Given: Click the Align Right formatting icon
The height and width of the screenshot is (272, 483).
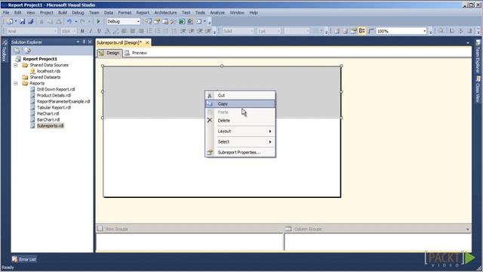Looking at the screenshot, I should (141, 31).
